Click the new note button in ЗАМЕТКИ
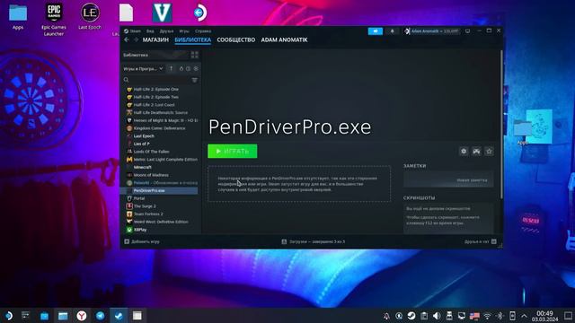 (x=448, y=179)
